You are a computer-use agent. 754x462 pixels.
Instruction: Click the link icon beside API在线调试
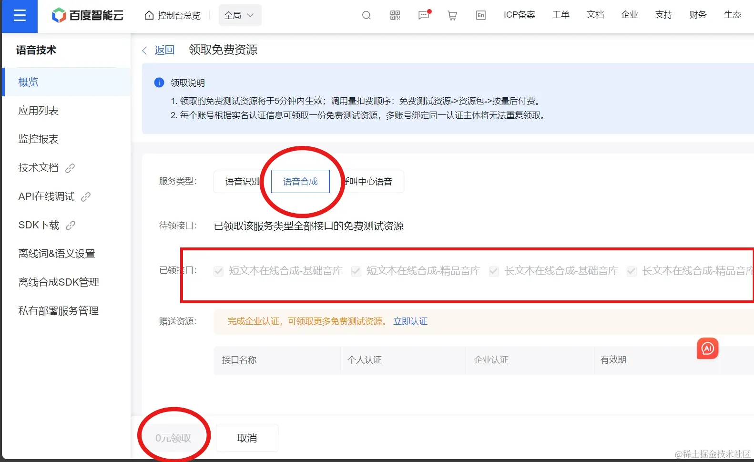86,197
